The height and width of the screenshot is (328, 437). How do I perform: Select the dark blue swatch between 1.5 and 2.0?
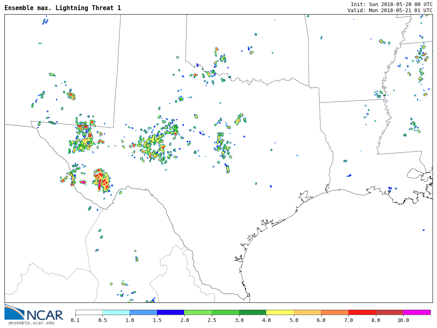point(171,313)
